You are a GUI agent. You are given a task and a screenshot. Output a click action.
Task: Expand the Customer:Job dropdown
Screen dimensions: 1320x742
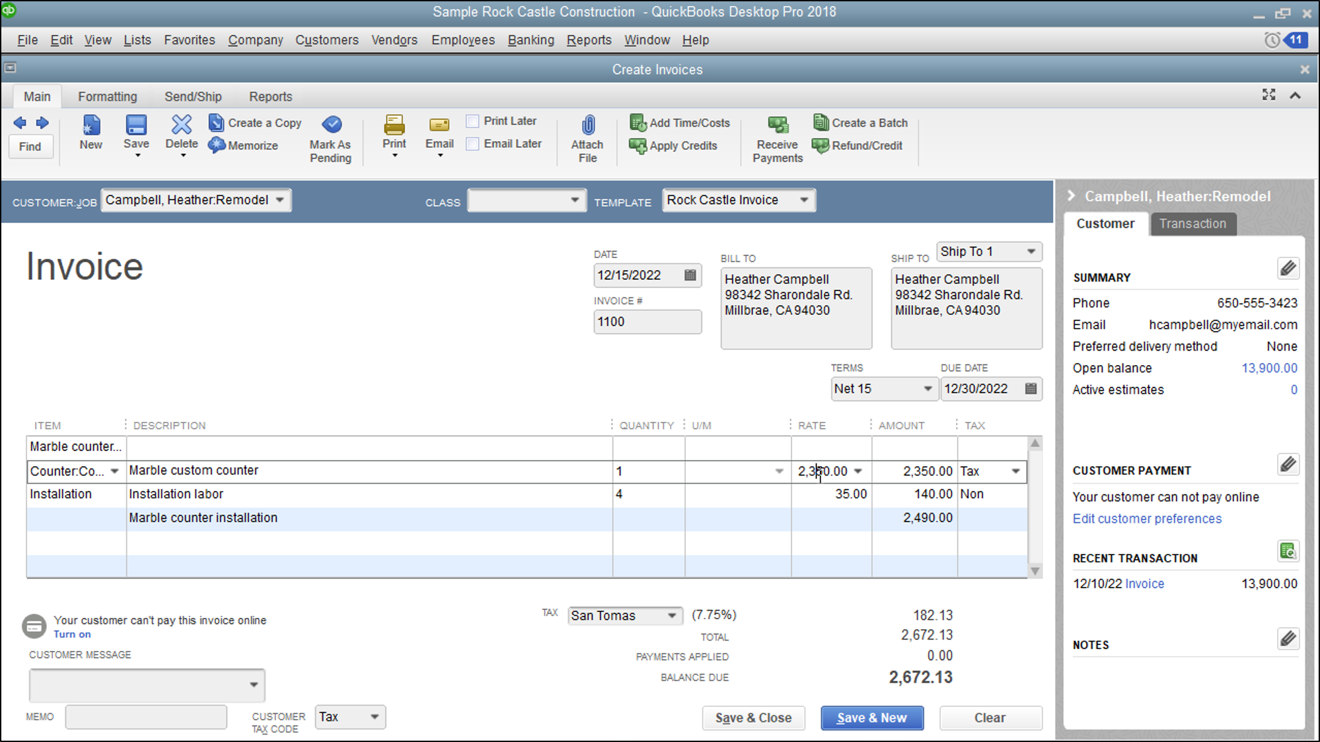pos(280,200)
